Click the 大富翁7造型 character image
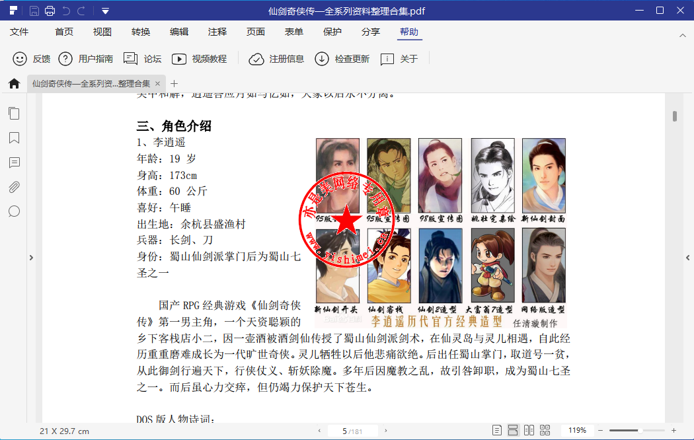Screen dimensions: 694x440 pos(492,266)
